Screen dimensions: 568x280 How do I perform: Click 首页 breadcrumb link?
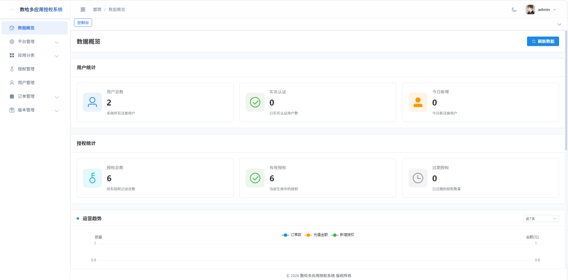[x=97, y=10]
